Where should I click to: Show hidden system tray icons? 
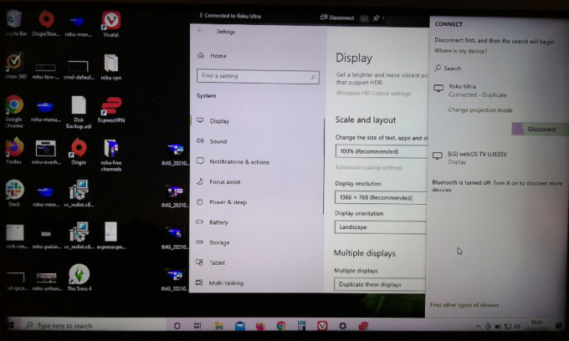(x=479, y=326)
